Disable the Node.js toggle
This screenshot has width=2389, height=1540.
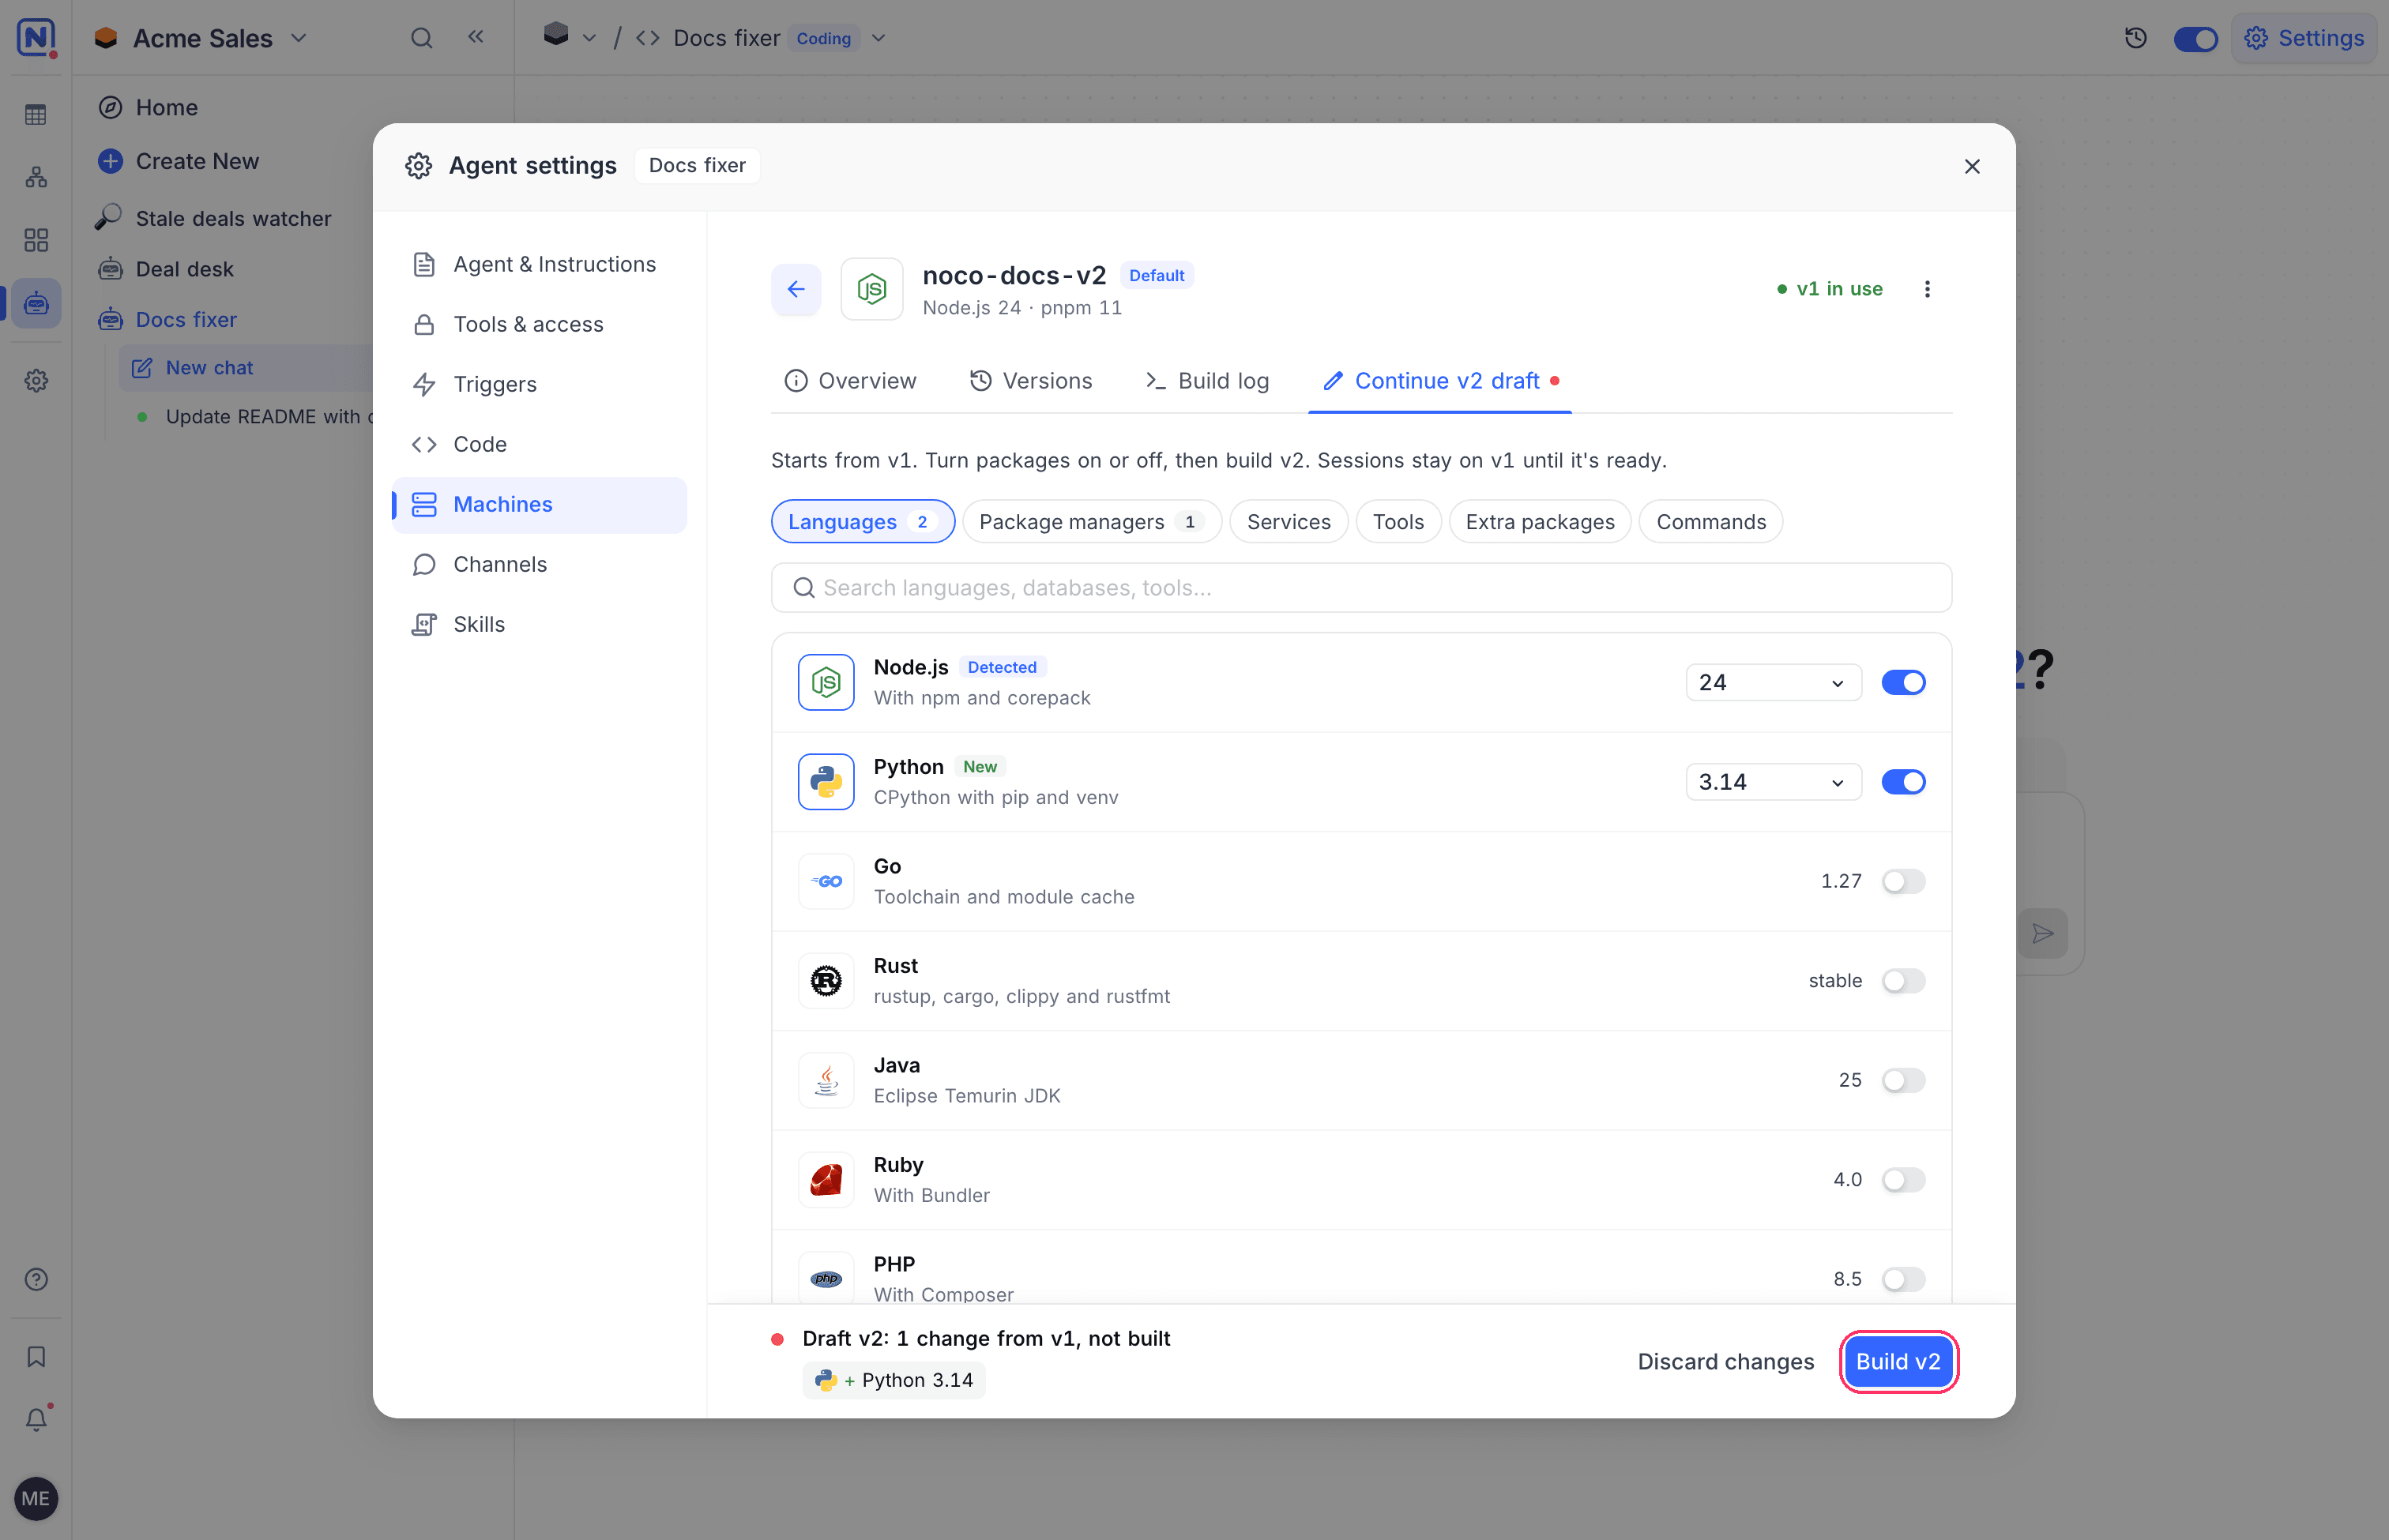[x=1903, y=682]
